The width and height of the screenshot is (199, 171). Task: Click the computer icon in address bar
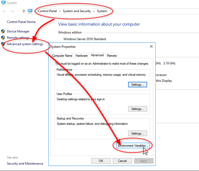(x=30, y=11)
